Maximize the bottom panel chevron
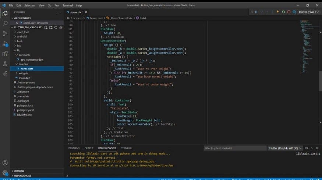 point(312,148)
